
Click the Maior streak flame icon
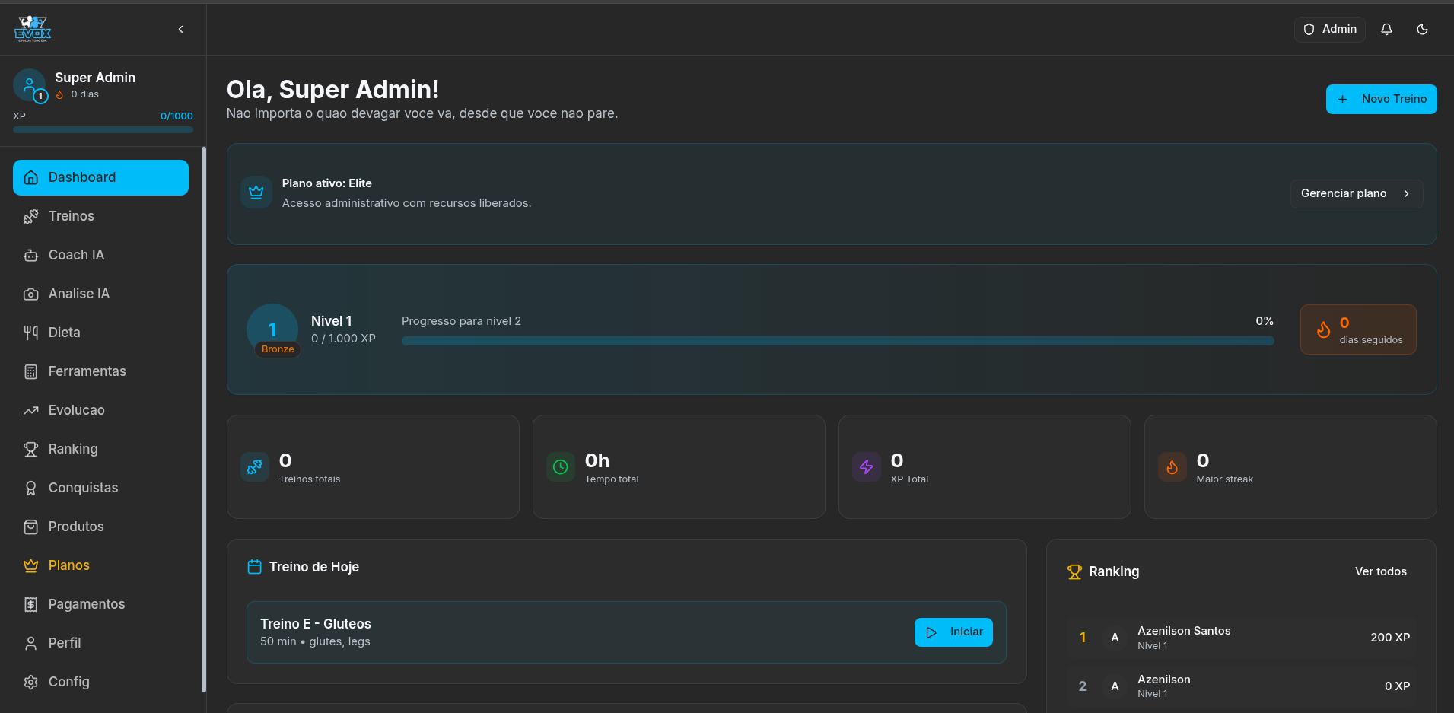[1172, 467]
